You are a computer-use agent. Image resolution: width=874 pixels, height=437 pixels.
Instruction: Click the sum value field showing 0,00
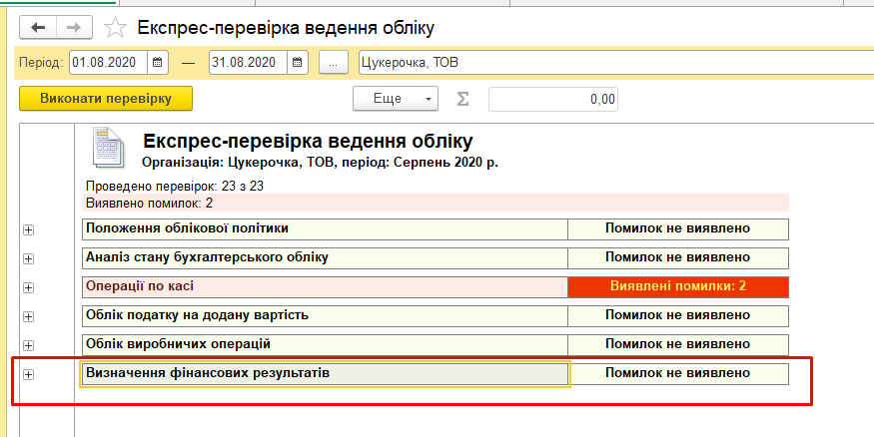point(552,99)
